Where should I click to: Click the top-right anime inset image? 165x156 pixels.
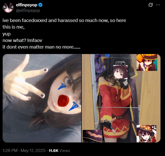[147, 62]
